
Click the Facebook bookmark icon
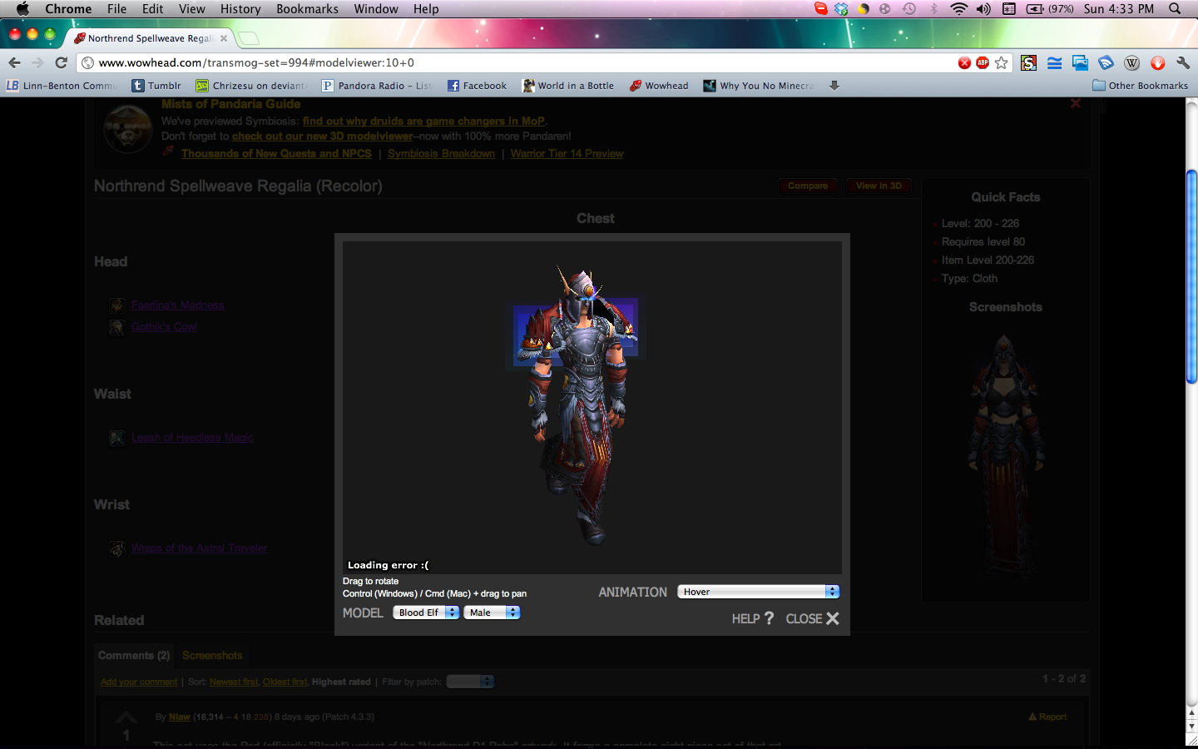[453, 85]
